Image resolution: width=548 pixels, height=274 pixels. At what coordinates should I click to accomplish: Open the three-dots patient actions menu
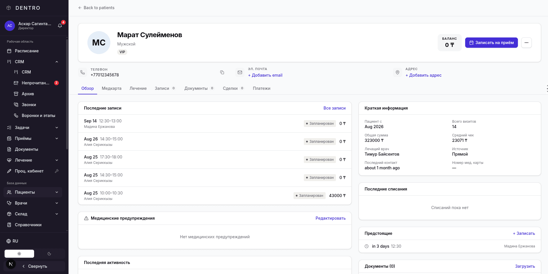pos(526,43)
